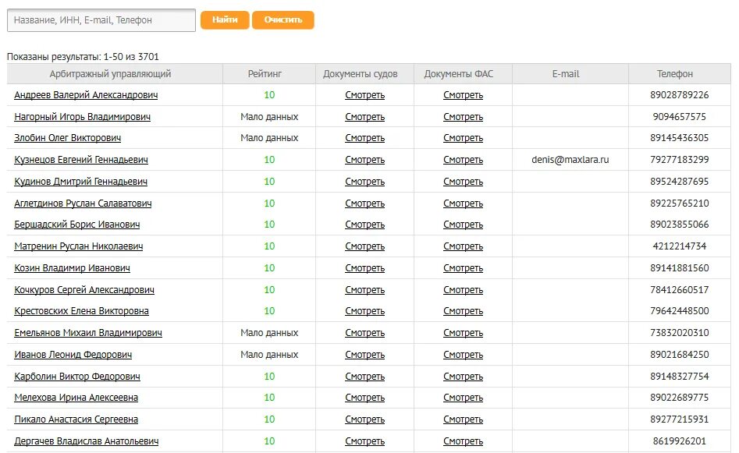Viewport: 739px width, 453px height.
Task: View court documents for Злобин Олег Викторович
Action: tap(364, 138)
